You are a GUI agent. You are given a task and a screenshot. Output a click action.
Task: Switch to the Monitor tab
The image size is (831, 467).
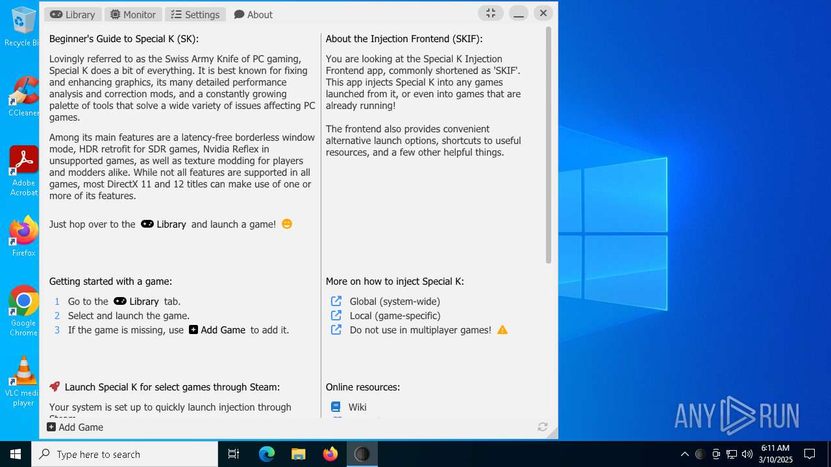[x=133, y=14]
